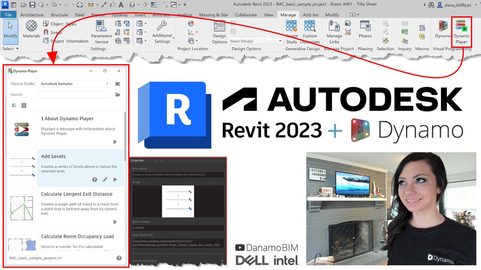Switch to the Steel tab
This screenshot has width=481, height=270.
tap(79, 15)
